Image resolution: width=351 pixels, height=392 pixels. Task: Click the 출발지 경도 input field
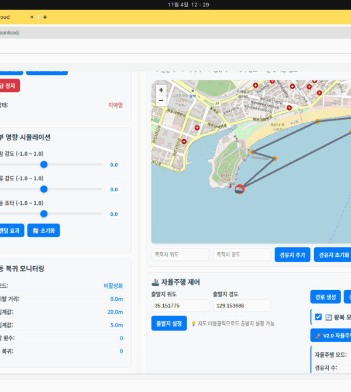click(241, 305)
